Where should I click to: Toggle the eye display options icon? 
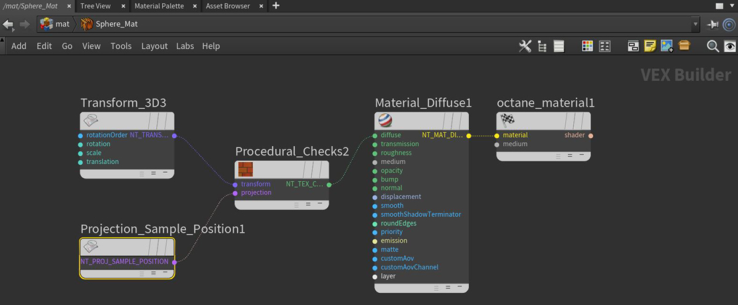(729, 46)
